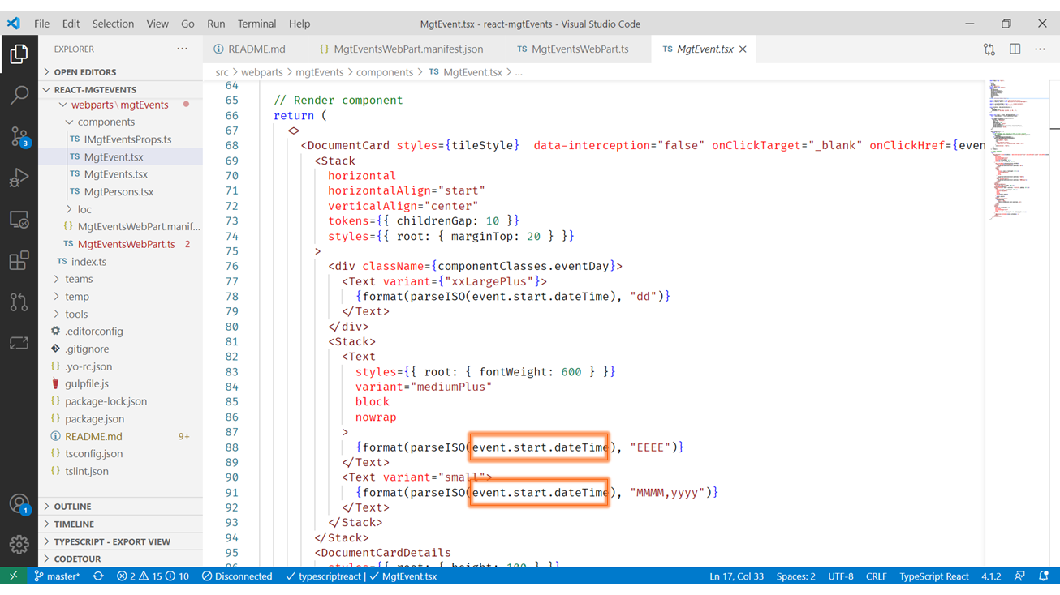1060x595 pixels.
Task: Expand the TIMELINE section
Action: [x=74, y=524]
